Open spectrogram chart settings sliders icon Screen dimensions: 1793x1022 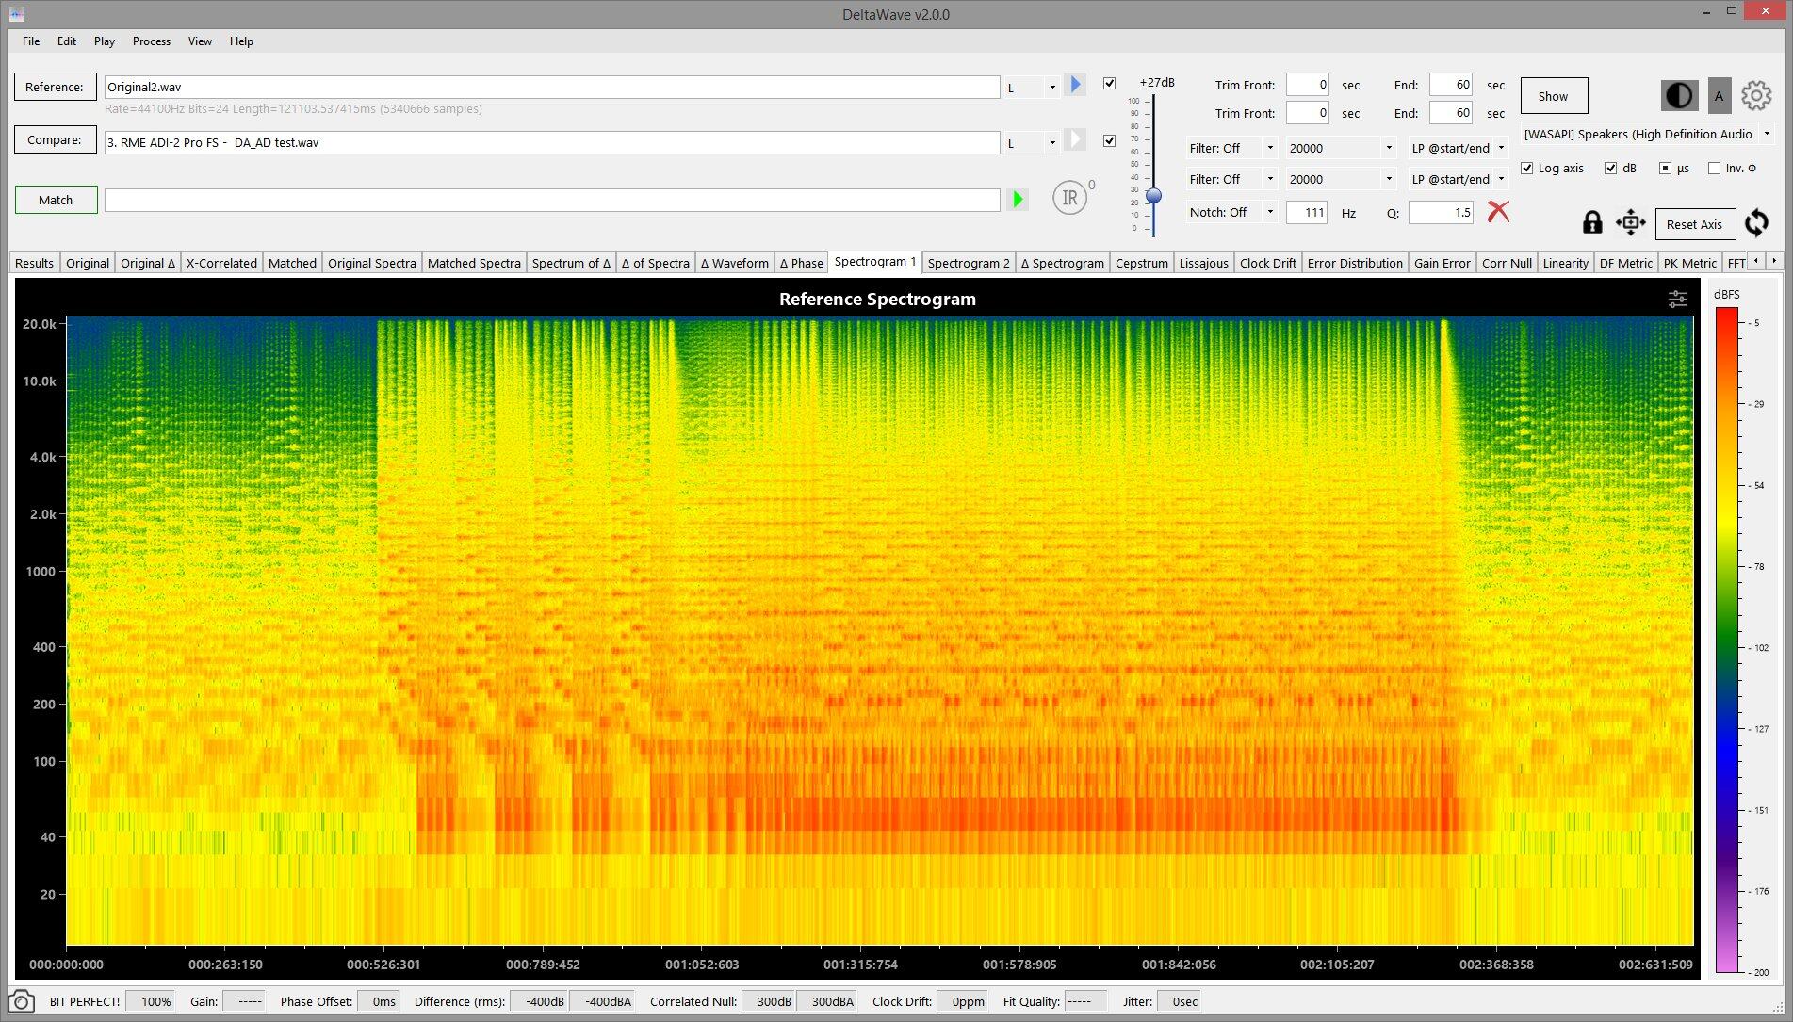pyautogui.click(x=1677, y=299)
